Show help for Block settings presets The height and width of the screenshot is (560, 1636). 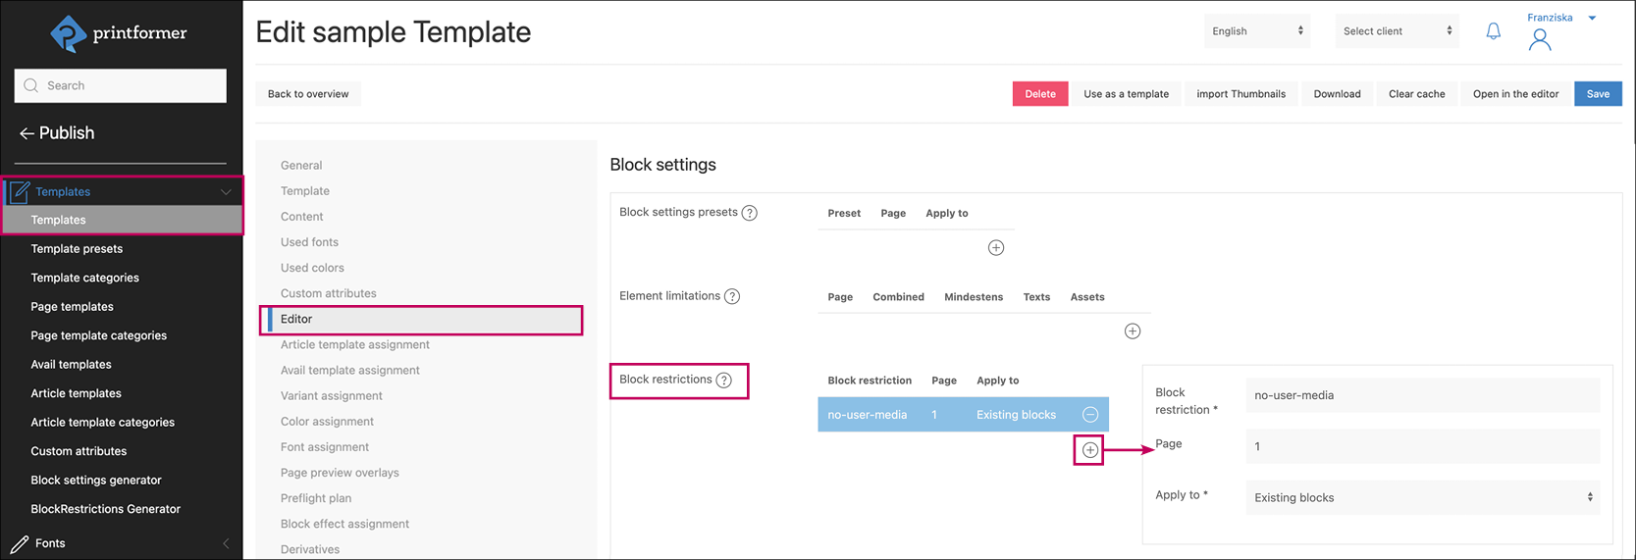click(749, 213)
